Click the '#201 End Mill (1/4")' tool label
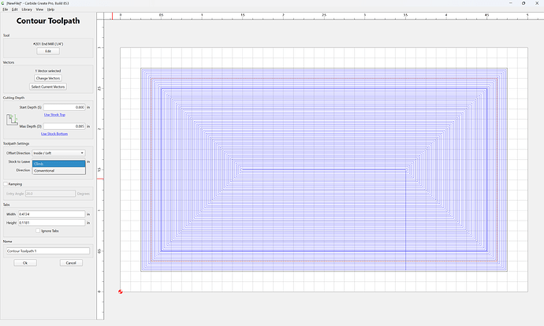 click(x=48, y=44)
